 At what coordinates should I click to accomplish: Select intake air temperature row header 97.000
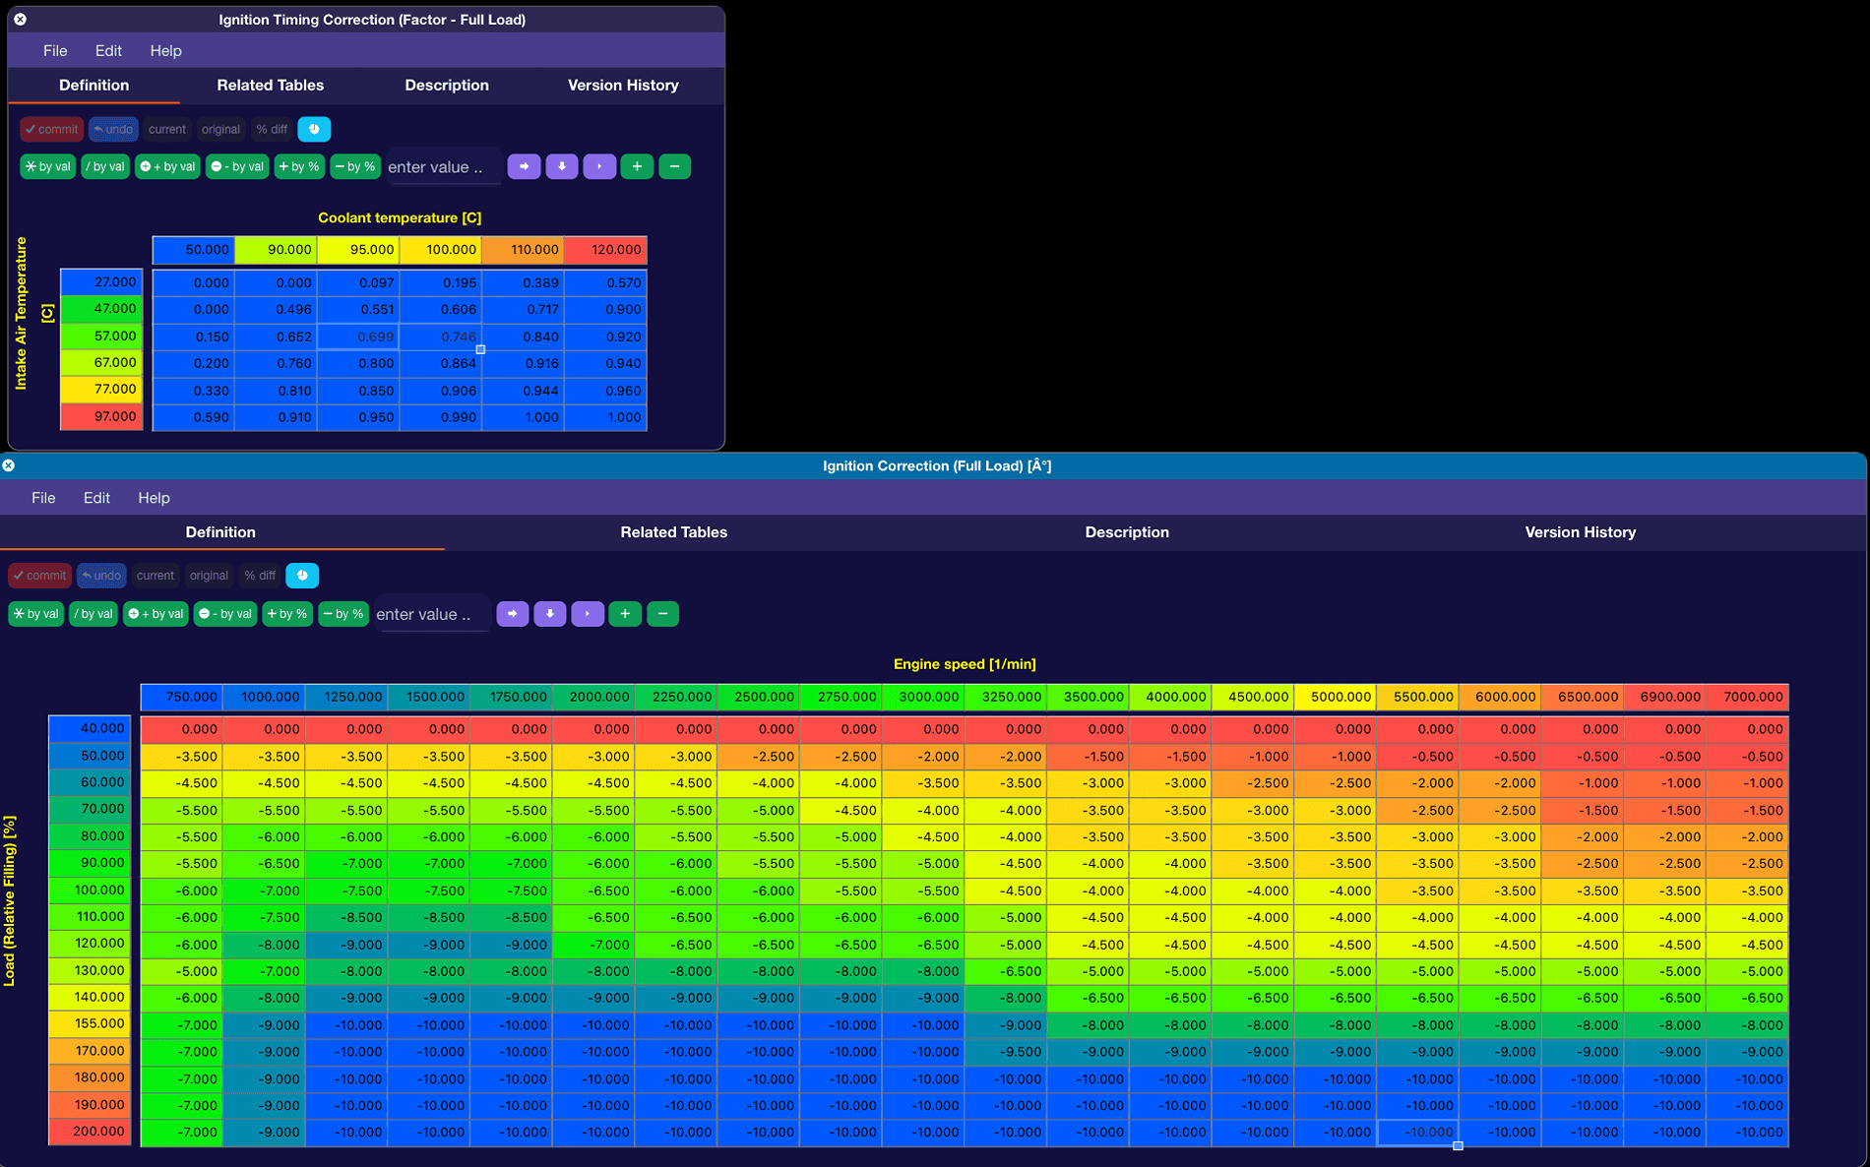point(101,417)
